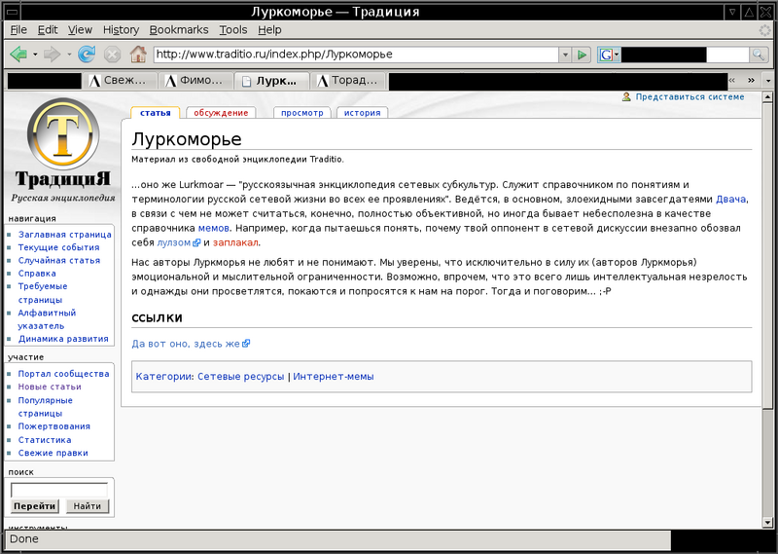This screenshot has height=554, width=778.
Task: Focus the wiki sidebar search field
Action: (59, 490)
